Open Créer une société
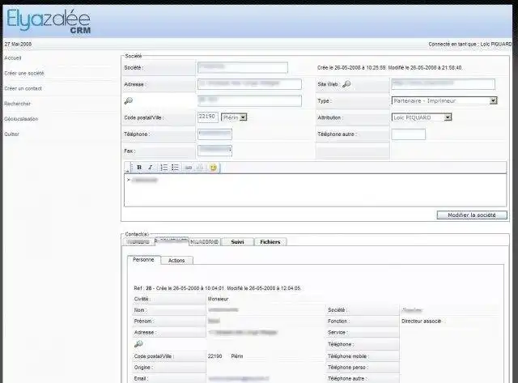The image size is (518, 383). [x=24, y=73]
